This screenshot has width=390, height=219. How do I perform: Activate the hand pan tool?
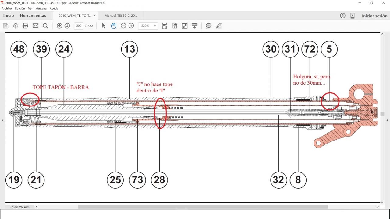coord(114,26)
